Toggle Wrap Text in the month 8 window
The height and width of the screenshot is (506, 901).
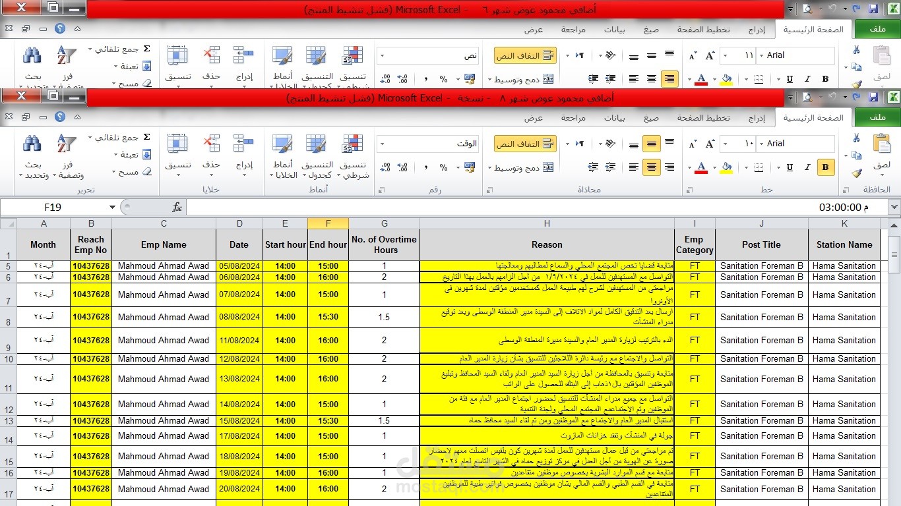pos(525,144)
